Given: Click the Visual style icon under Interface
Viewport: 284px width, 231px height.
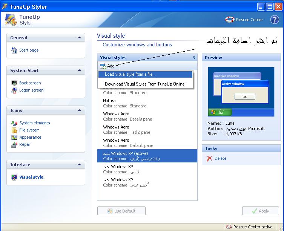Looking at the screenshot, I should [14, 177].
